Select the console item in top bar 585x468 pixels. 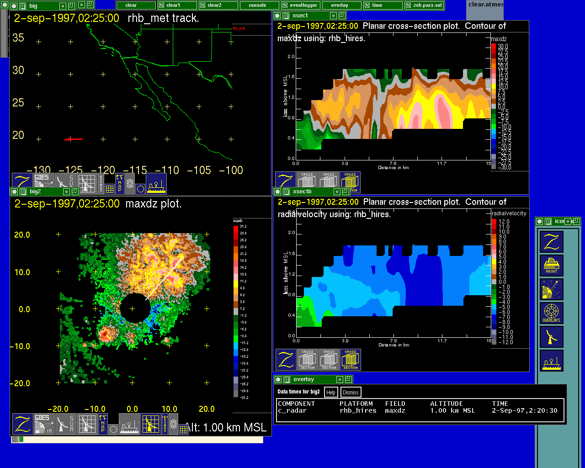point(257,5)
